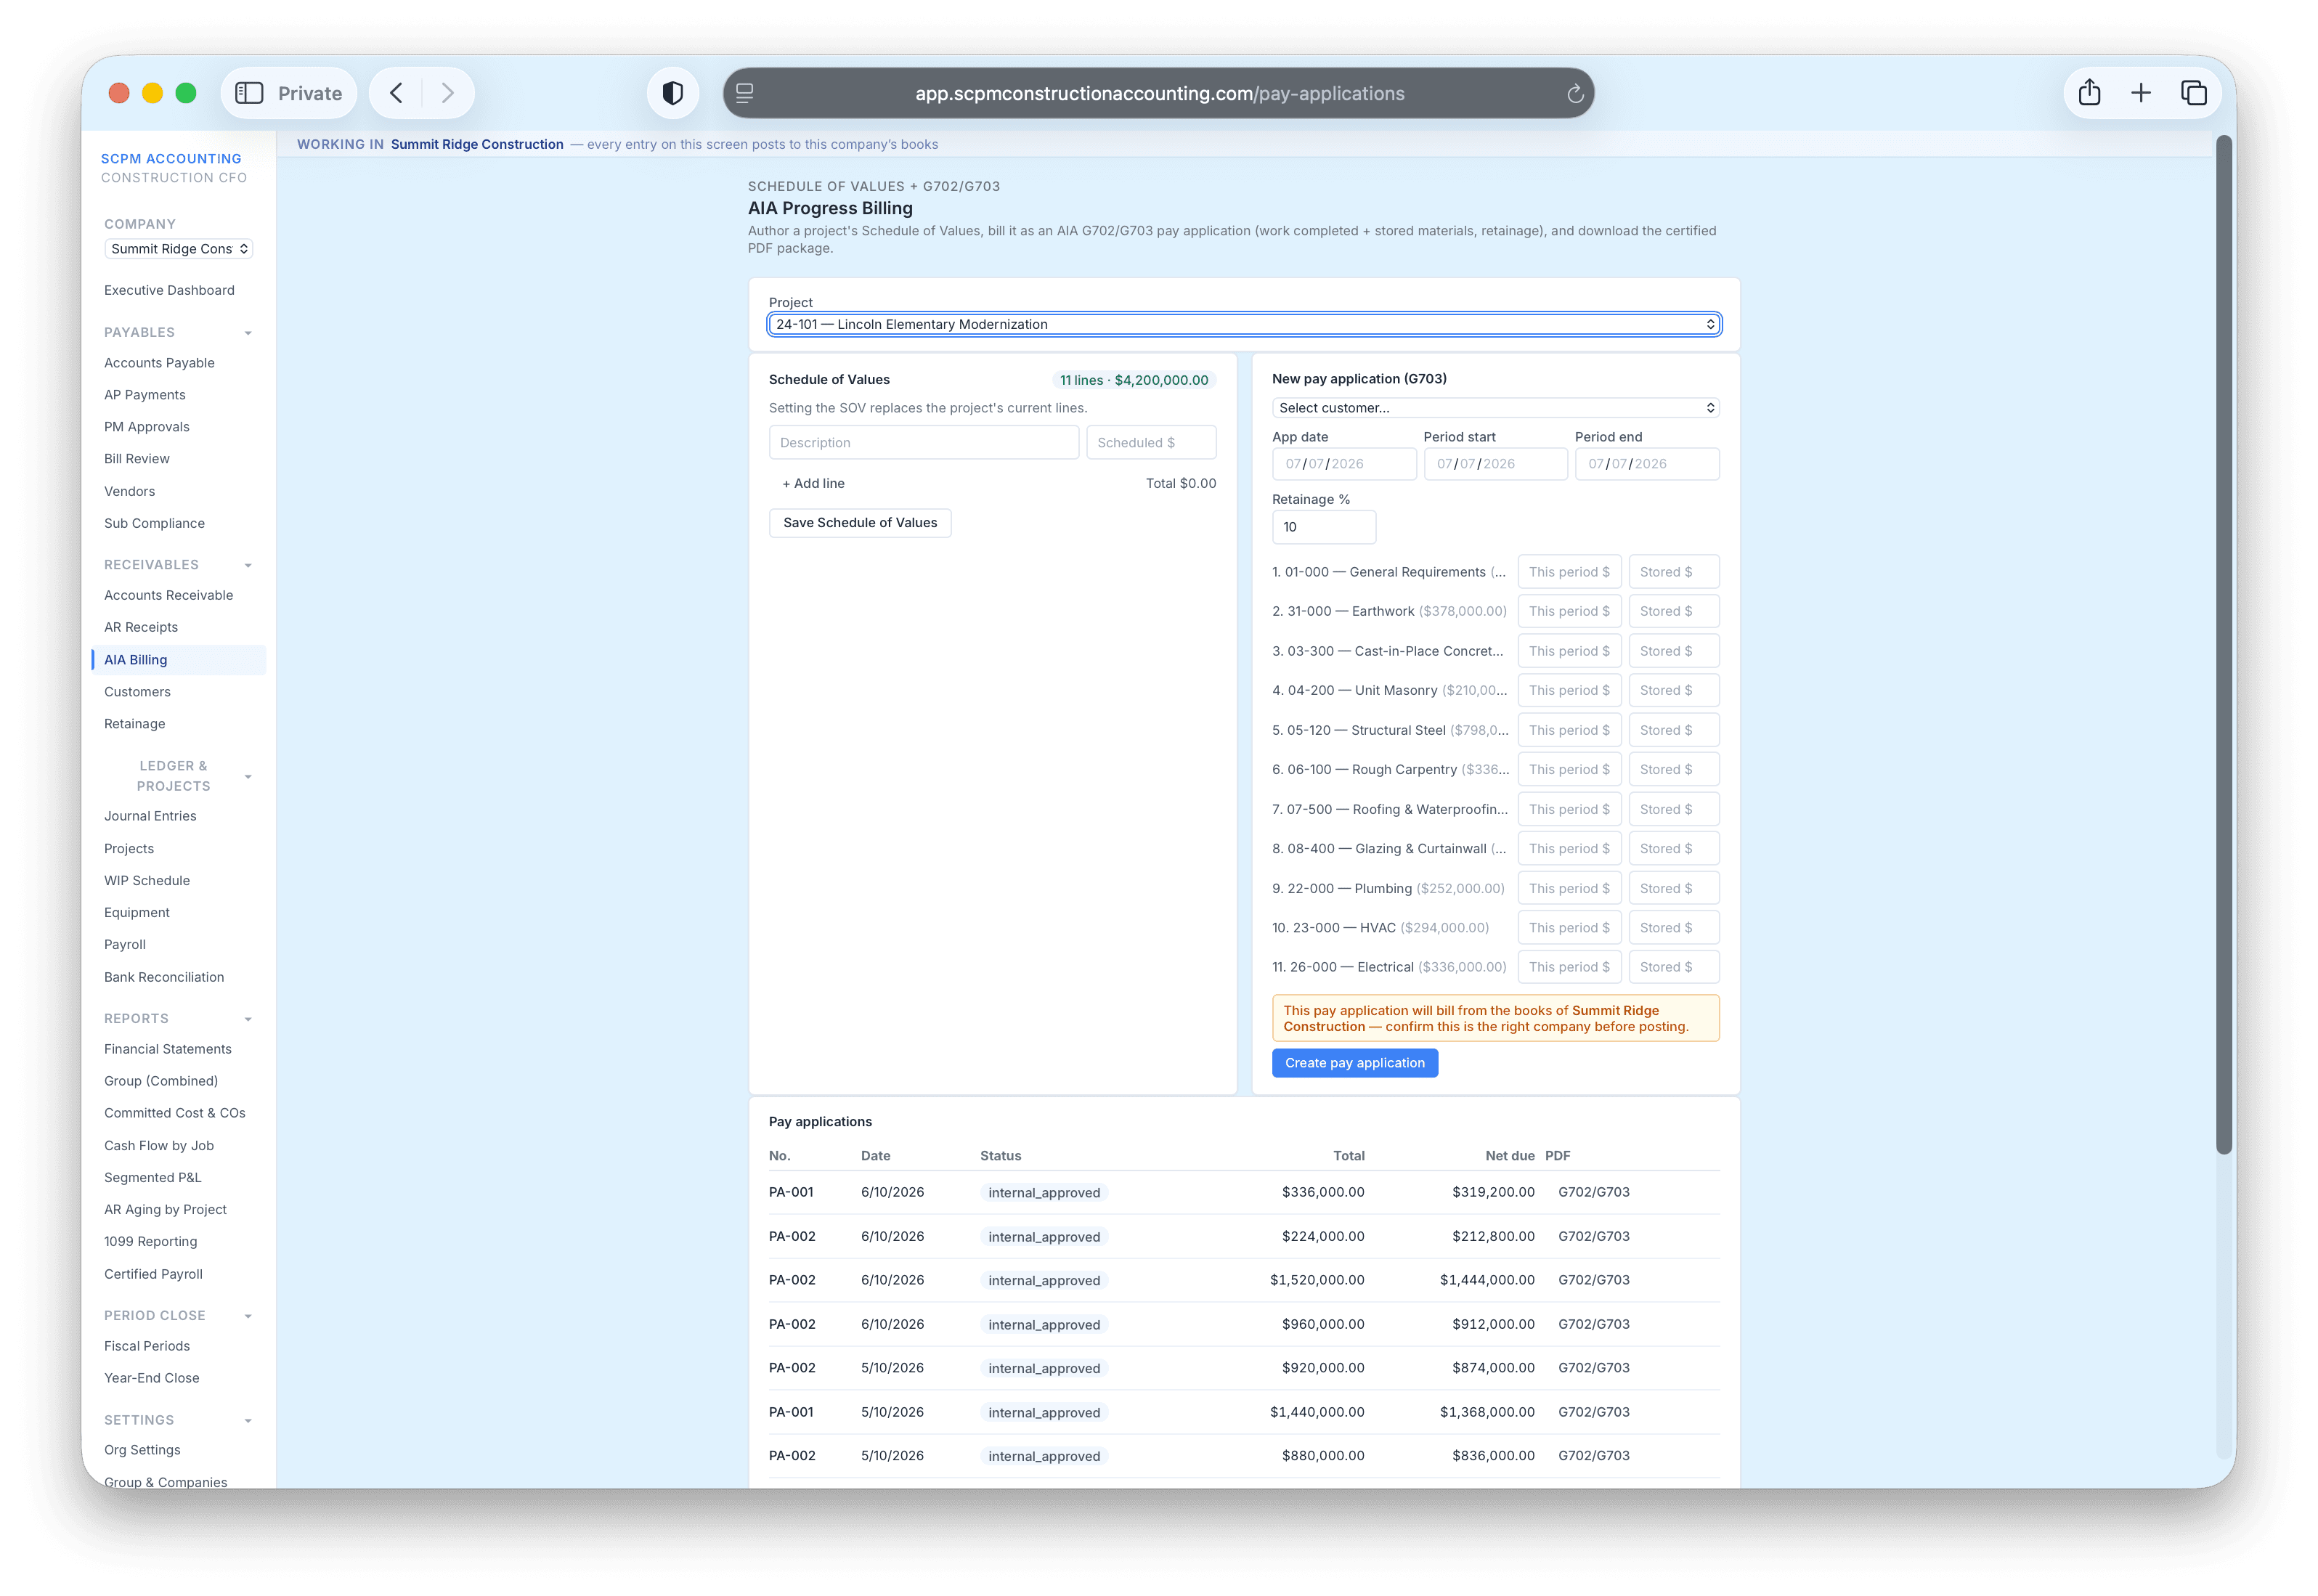Click the $912,000.00 net due cell
This screenshot has width=2318, height=1596.
point(1492,1324)
